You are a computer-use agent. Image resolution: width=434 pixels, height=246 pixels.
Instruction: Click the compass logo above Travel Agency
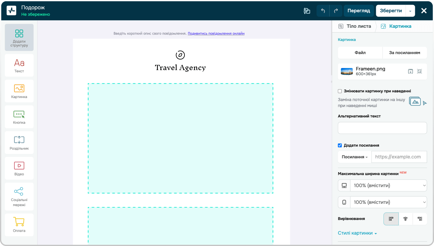pos(180,55)
